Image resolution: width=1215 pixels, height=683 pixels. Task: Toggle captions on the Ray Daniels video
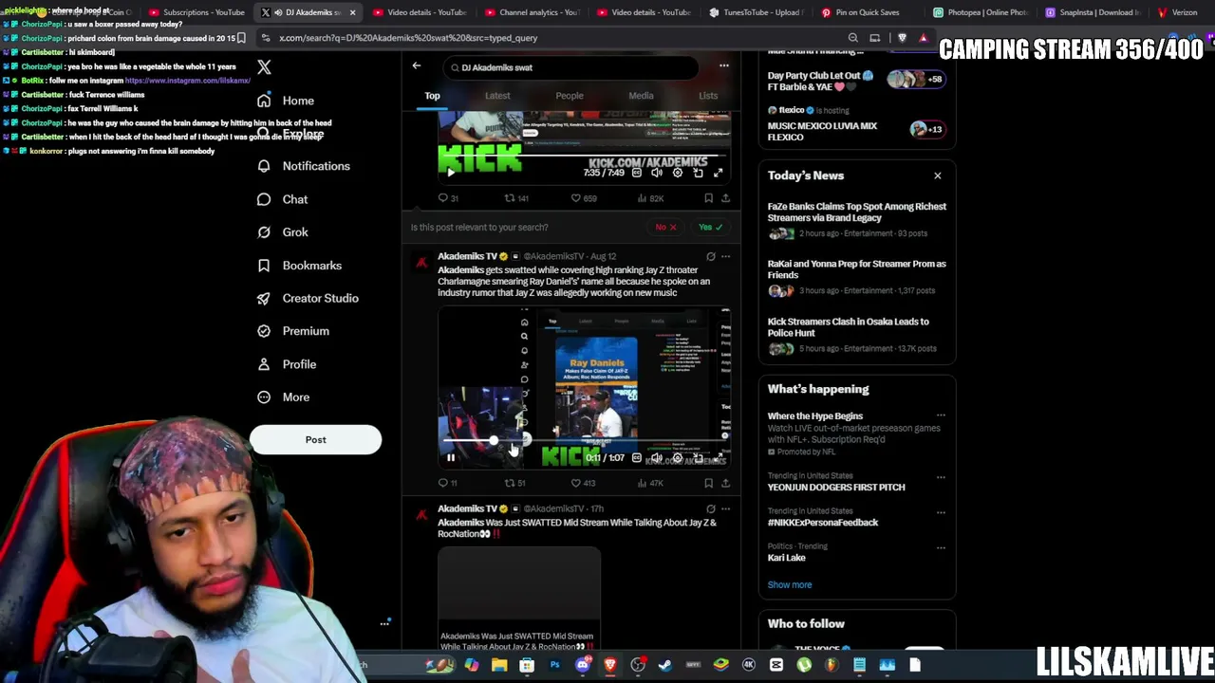[x=636, y=458]
